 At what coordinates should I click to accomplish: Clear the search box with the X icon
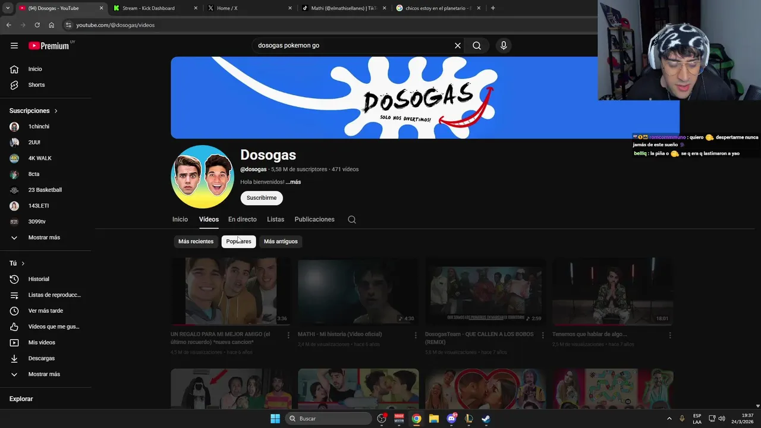(x=458, y=45)
